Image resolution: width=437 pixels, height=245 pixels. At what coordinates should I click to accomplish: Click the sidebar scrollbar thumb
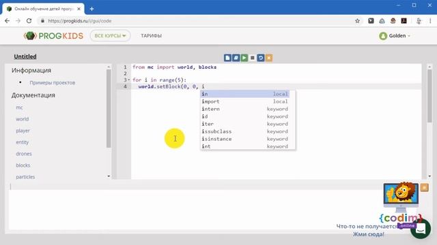pyautogui.click(x=109, y=109)
